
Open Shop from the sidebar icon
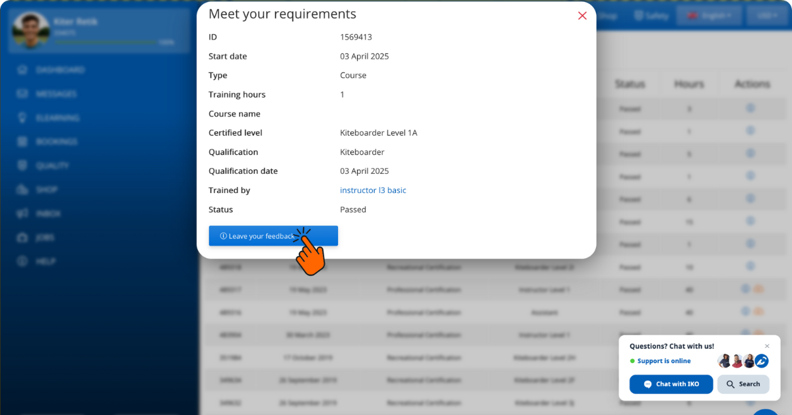pos(22,189)
